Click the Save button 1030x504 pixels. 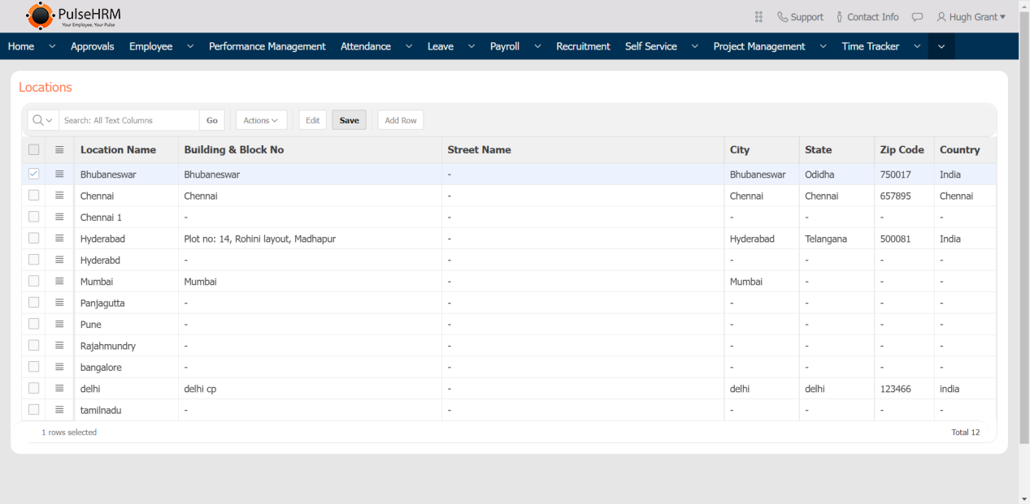point(349,120)
